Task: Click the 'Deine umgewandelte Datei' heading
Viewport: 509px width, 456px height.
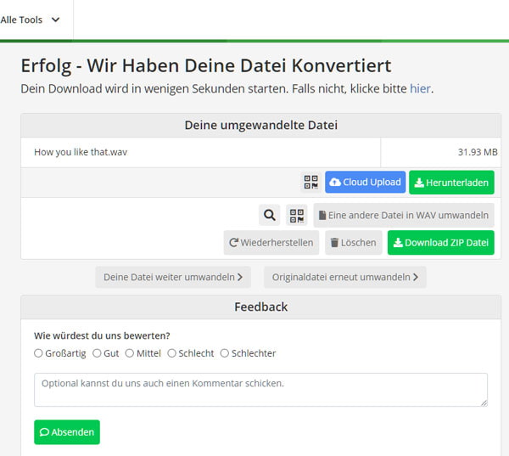Action: click(x=261, y=125)
